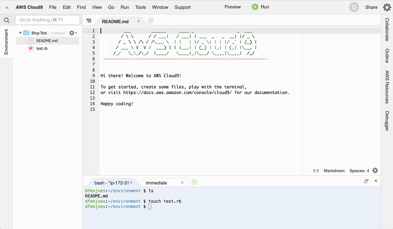393x229 pixels.
Task: Toggle the Outline side panel
Action: click(x=387, y=56)
